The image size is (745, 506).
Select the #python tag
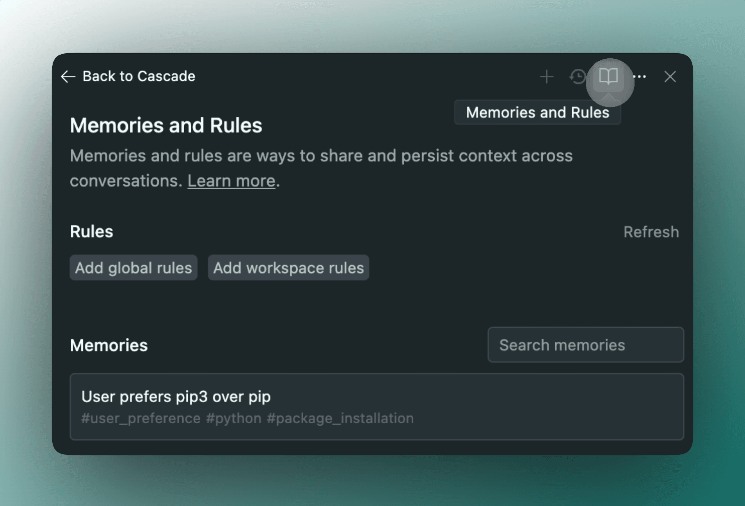(x=234, y=418)
